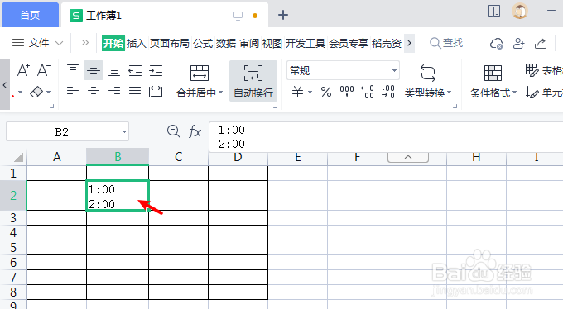The height and width of the screenshot is (309, 563).
Task: Expand the quick access toolbar chevrons
Action: pos(84,43)
